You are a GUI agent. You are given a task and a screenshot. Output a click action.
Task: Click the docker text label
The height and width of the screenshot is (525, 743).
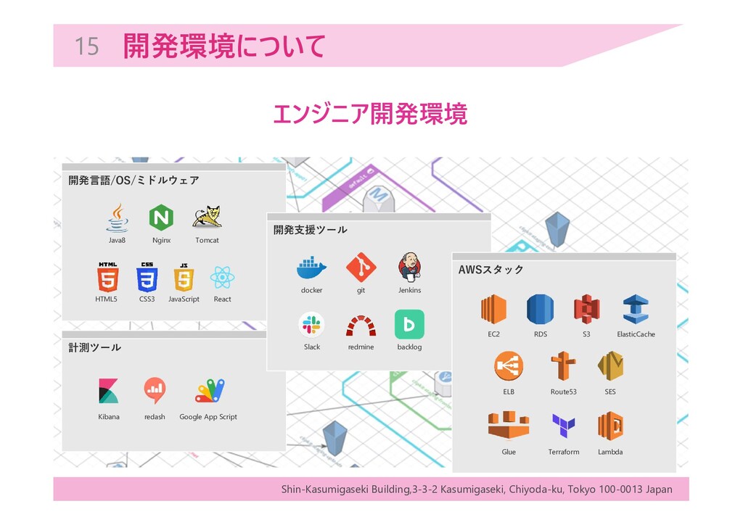point(311,290)
